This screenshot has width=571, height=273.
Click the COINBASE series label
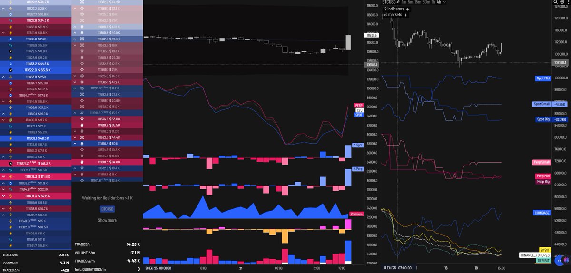pyautogui.click(x=542, y=213)
